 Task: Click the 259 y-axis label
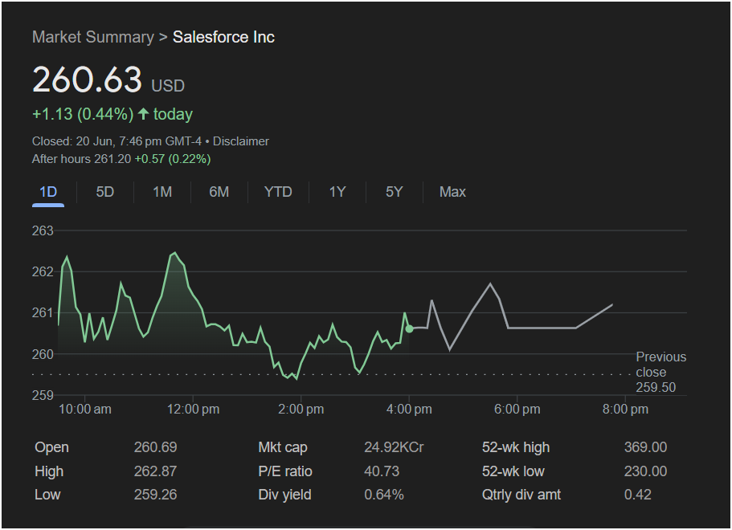pos(43,396)
